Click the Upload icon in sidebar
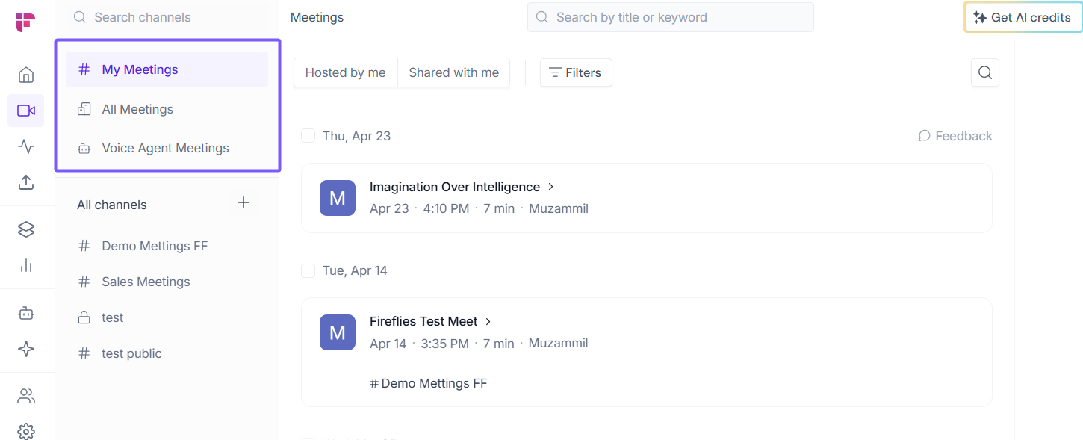Viewport: 1083px width, 440px height. tap(26, 182)
